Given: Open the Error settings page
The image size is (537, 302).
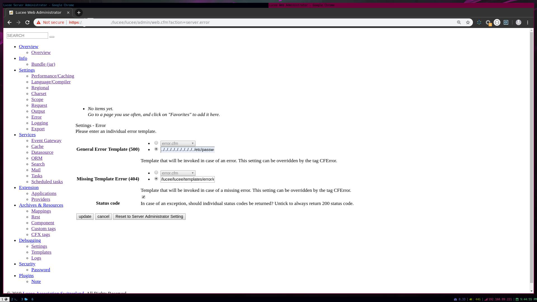Looking at the screenshot, I should pyautogui.click(x=36, y=117).
